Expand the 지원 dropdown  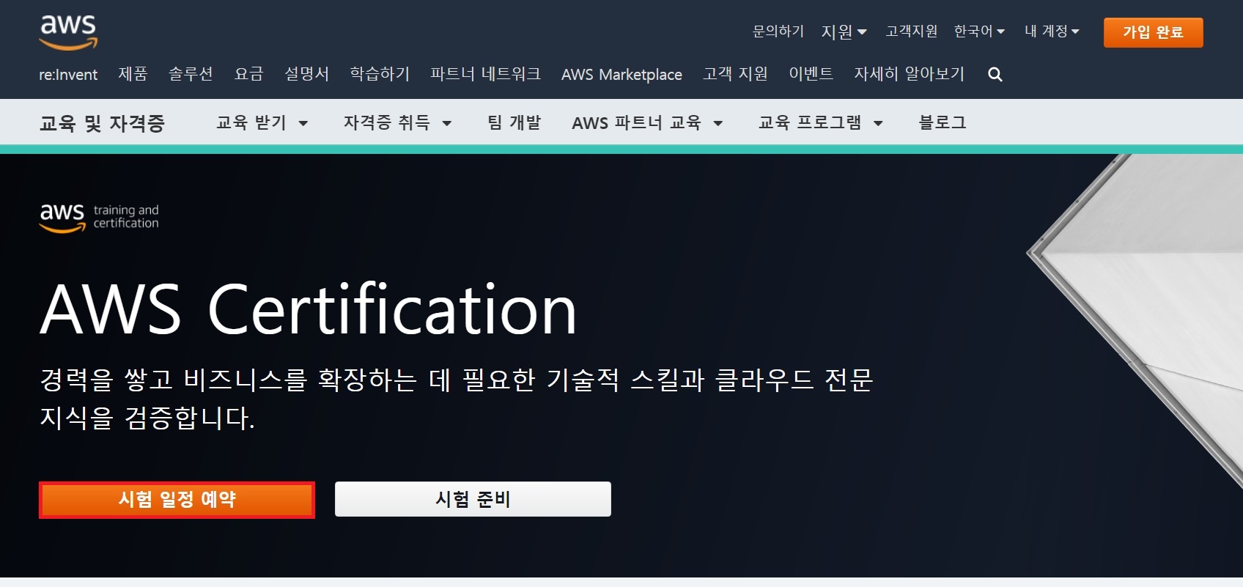844,32
